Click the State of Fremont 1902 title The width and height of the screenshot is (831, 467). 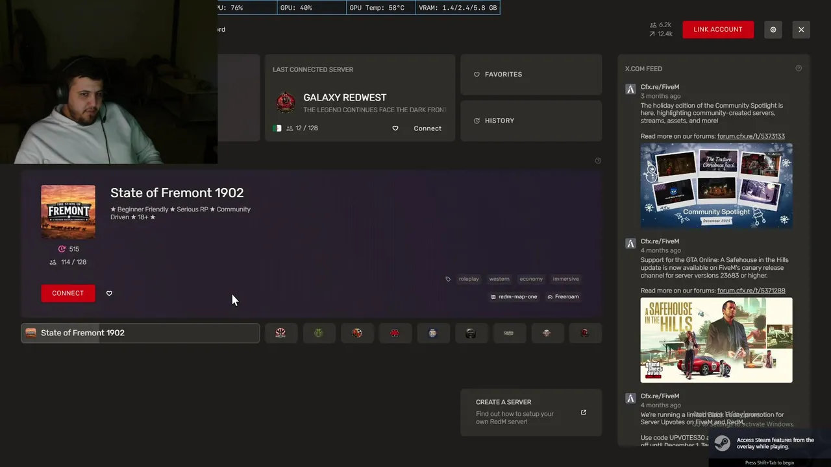[177, 193]
